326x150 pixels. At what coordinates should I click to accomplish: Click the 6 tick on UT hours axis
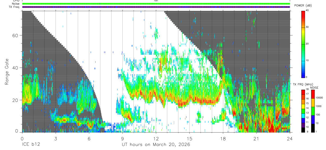[89, 138]
